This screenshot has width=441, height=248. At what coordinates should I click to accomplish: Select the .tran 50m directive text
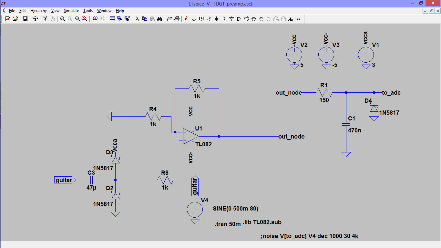[x=228, y=224]
